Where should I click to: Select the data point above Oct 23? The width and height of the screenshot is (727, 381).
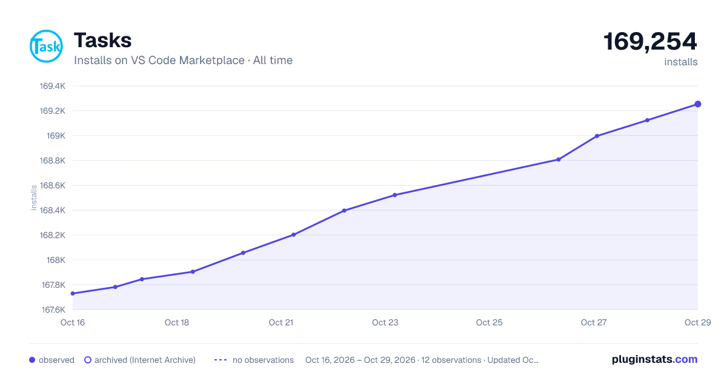click(394, 195)
